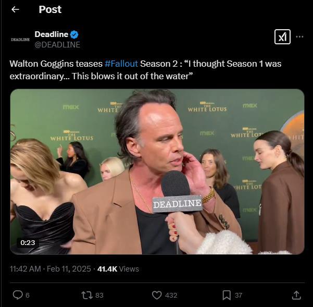This screenshot has height=307, width=313.
Task: Open the three-dot more options menu
Action: pos(299,36)
